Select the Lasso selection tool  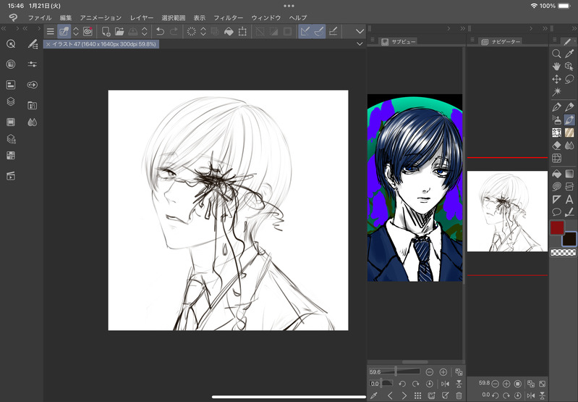[x=569, y=79]
